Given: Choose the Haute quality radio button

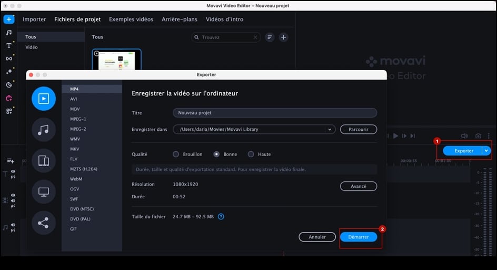Looking at the screenshot, I should [x=251, y=155].
